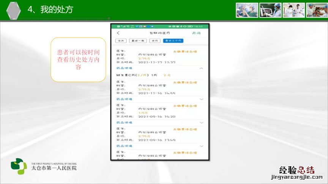The image size is (328, 184).
Task: Click the first surgery photo thumbnail in header
Action: 247,10
